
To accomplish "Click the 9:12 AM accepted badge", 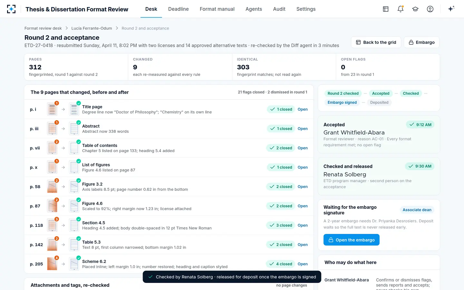I will pyautogui.click(x=420, y=125).
